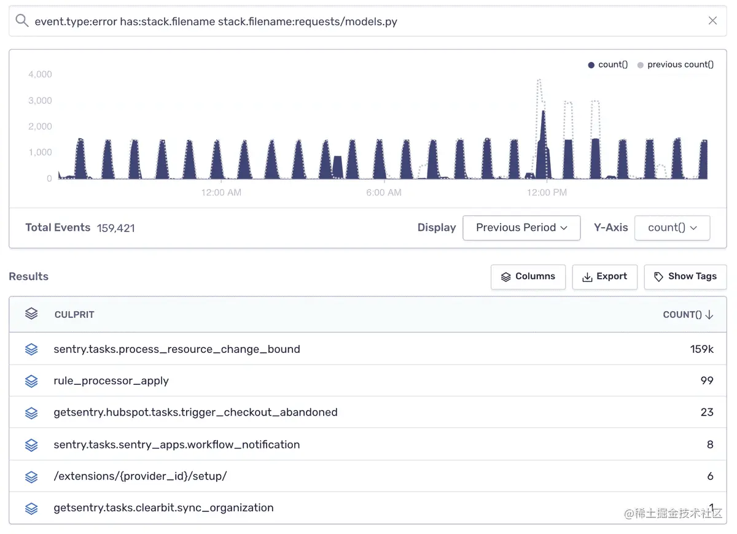
Task: Open the Y-Axis count() dropdown
Action: (672, 228)
